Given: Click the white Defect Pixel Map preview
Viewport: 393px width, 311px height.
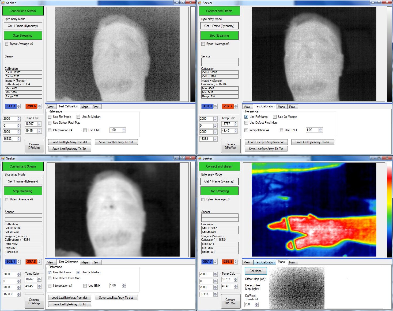Looking at the screenshot, I should tap(355, 287).
